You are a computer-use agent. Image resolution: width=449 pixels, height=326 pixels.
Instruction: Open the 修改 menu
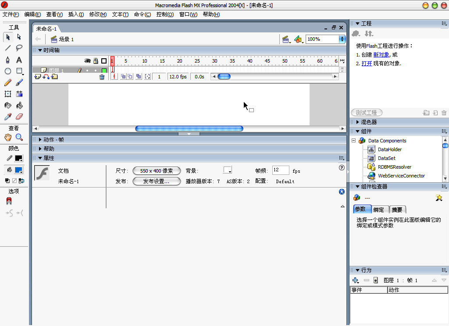(98, 14)
